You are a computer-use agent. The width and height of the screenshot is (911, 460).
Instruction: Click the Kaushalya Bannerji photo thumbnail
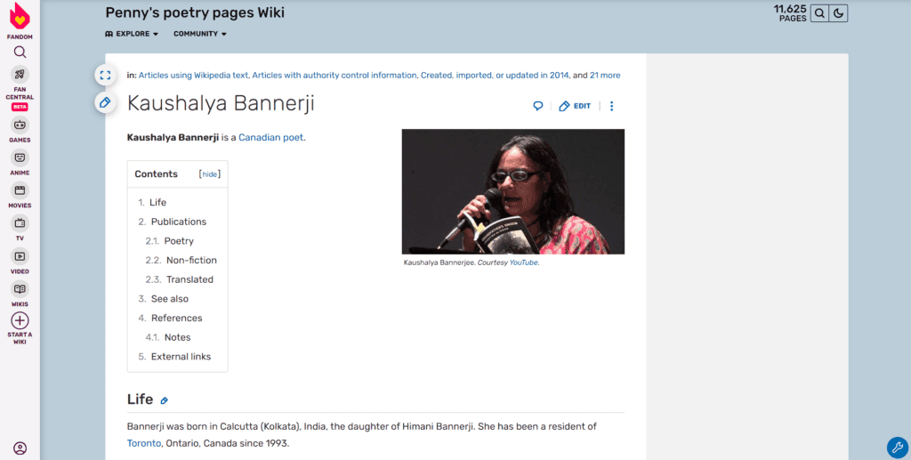(x=513, y=191)
